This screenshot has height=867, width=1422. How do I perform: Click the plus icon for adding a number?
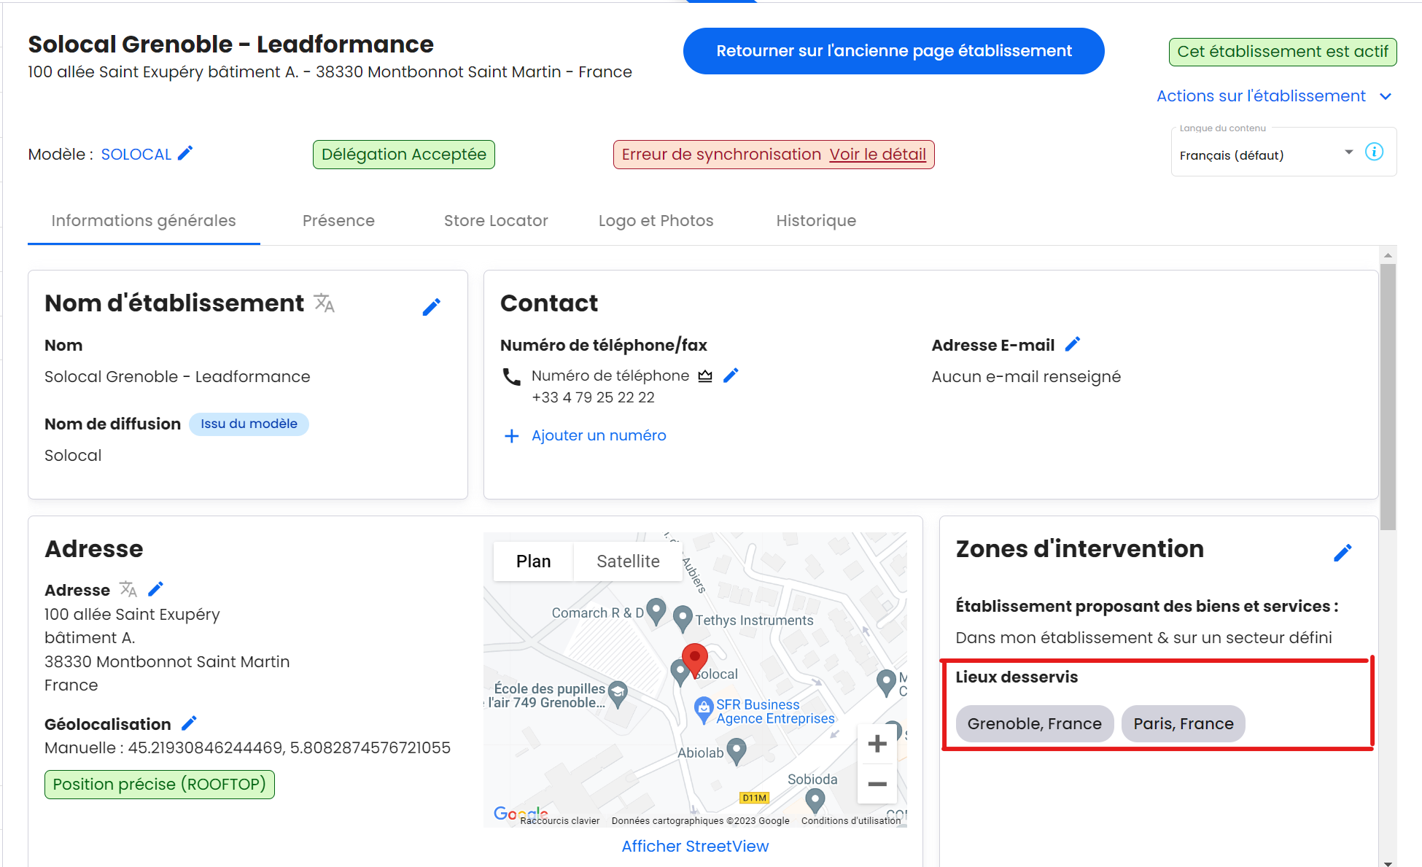click(512, 436)
